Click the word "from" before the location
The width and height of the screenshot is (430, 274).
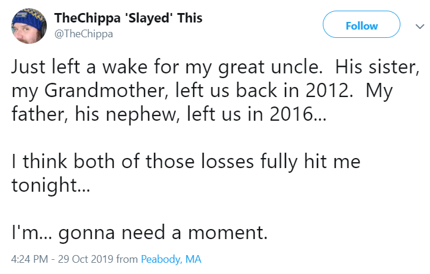pos(127,259)
